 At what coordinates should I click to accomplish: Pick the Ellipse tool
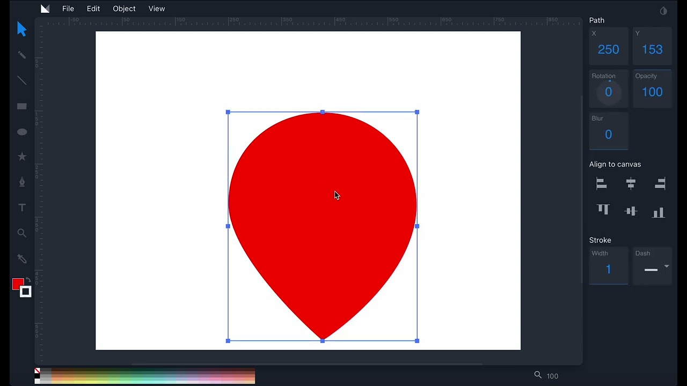tap(22, 132)
